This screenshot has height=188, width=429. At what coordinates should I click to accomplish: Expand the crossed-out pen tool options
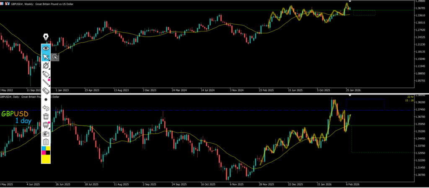point(46,66)
